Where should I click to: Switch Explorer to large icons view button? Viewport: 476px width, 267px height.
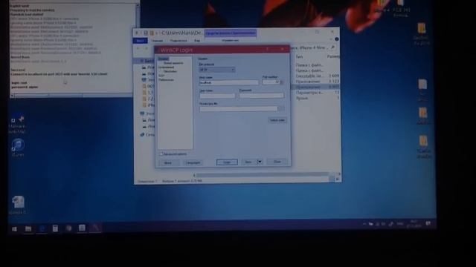click(337, 179)
